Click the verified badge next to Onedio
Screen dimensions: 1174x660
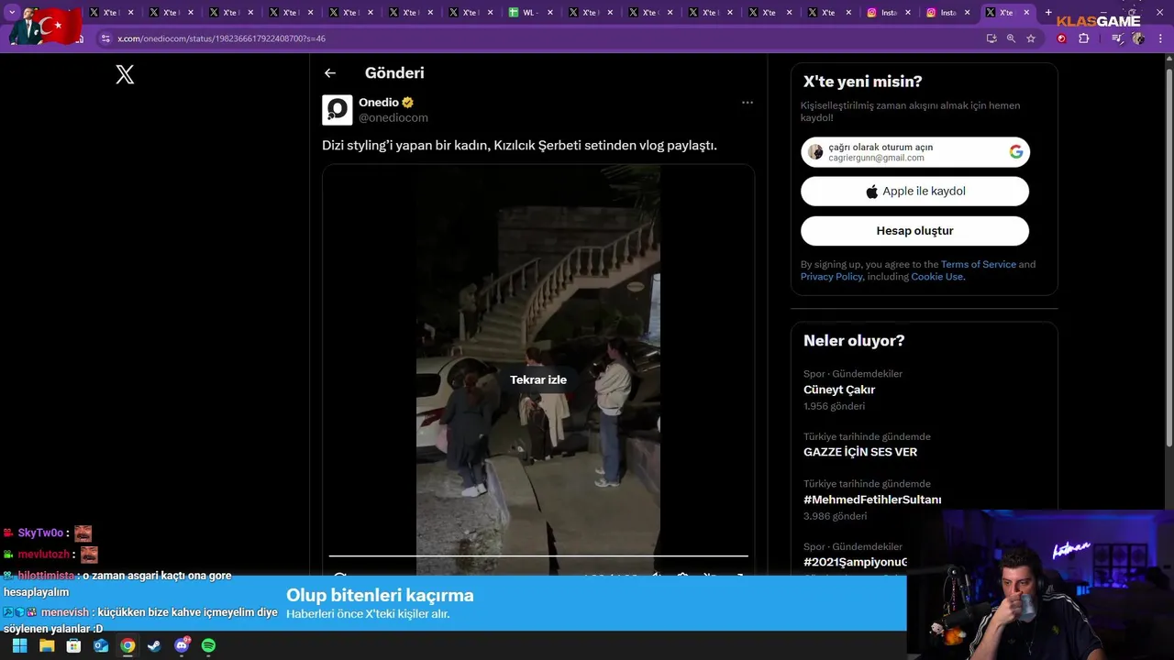tap(408, 103)
